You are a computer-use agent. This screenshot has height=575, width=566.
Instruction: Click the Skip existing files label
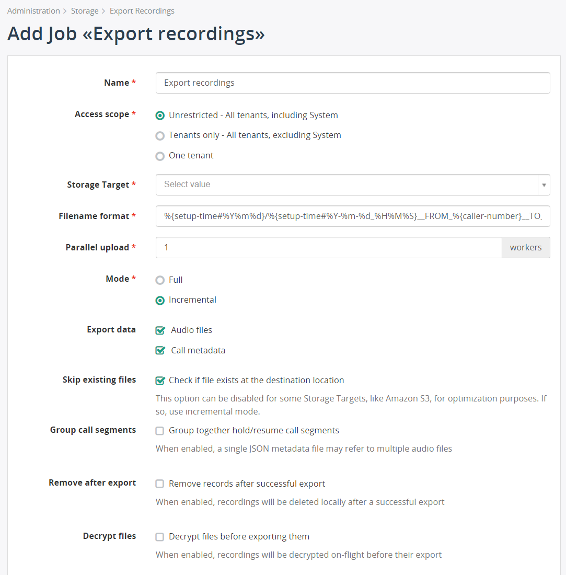99,380
